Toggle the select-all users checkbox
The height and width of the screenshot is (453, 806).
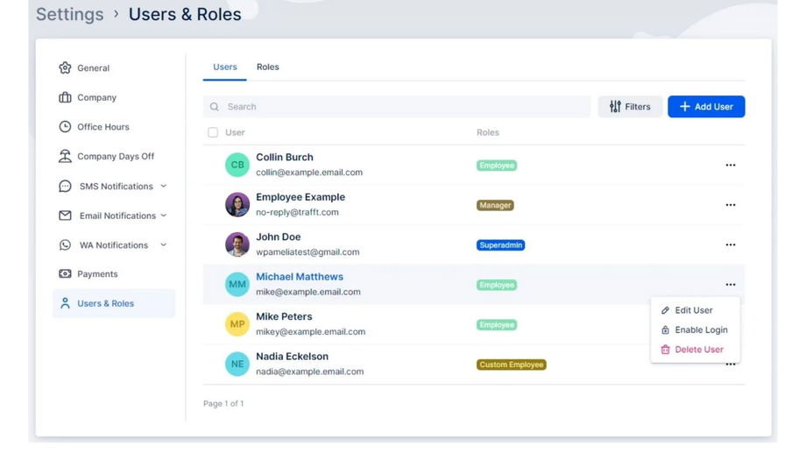[213, 133]
